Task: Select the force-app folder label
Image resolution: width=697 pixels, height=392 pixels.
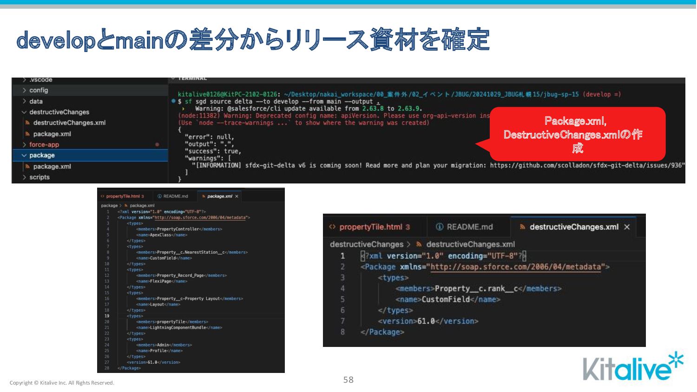Action: [44, 144]
